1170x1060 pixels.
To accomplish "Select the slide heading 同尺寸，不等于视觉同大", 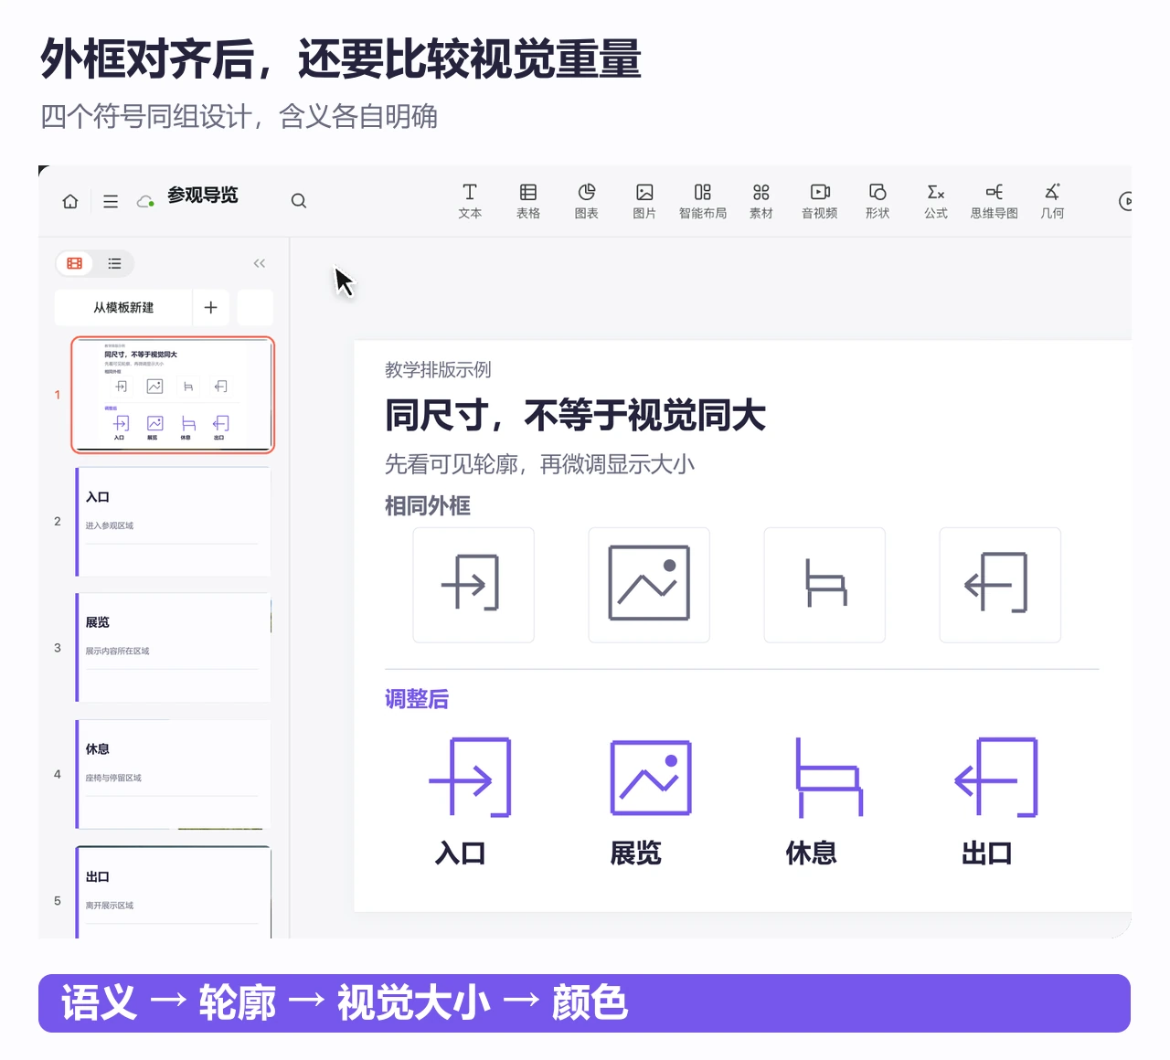I will pyautogui.click(x=575, y=416).
